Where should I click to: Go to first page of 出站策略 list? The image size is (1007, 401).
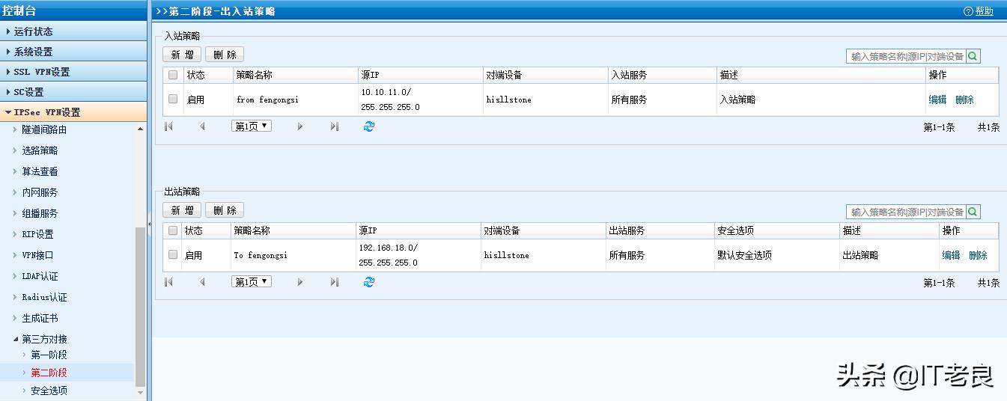click(x=168, y=282)
